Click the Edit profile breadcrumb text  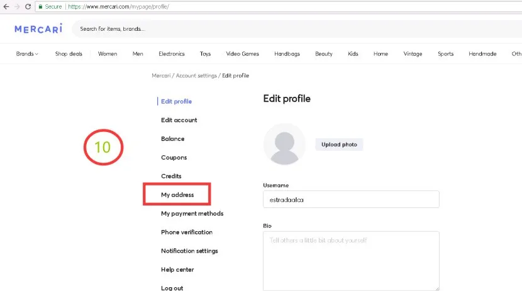tap(236, 76)
